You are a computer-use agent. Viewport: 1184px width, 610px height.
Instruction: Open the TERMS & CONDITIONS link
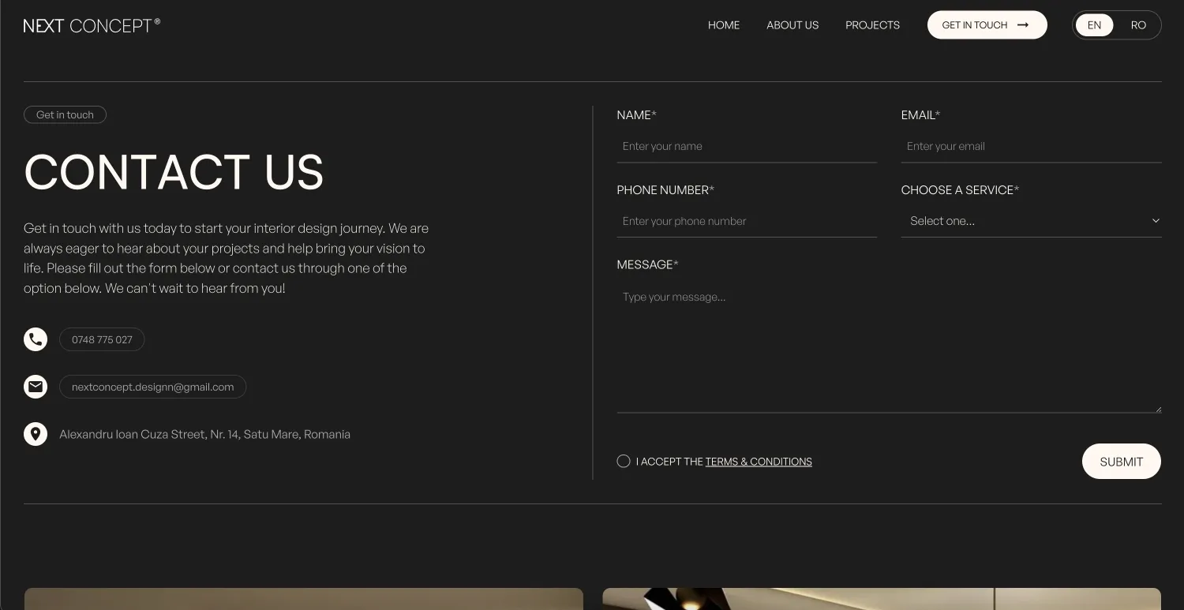click(759, 461)
